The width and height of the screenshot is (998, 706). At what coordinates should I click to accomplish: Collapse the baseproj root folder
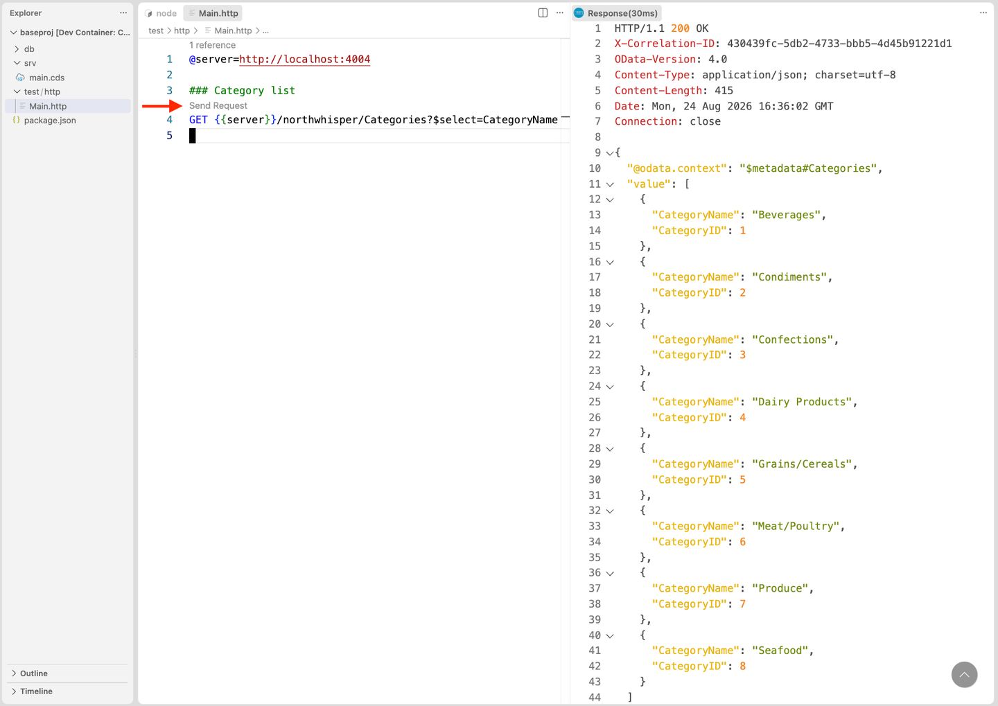[x=13, y=33]
